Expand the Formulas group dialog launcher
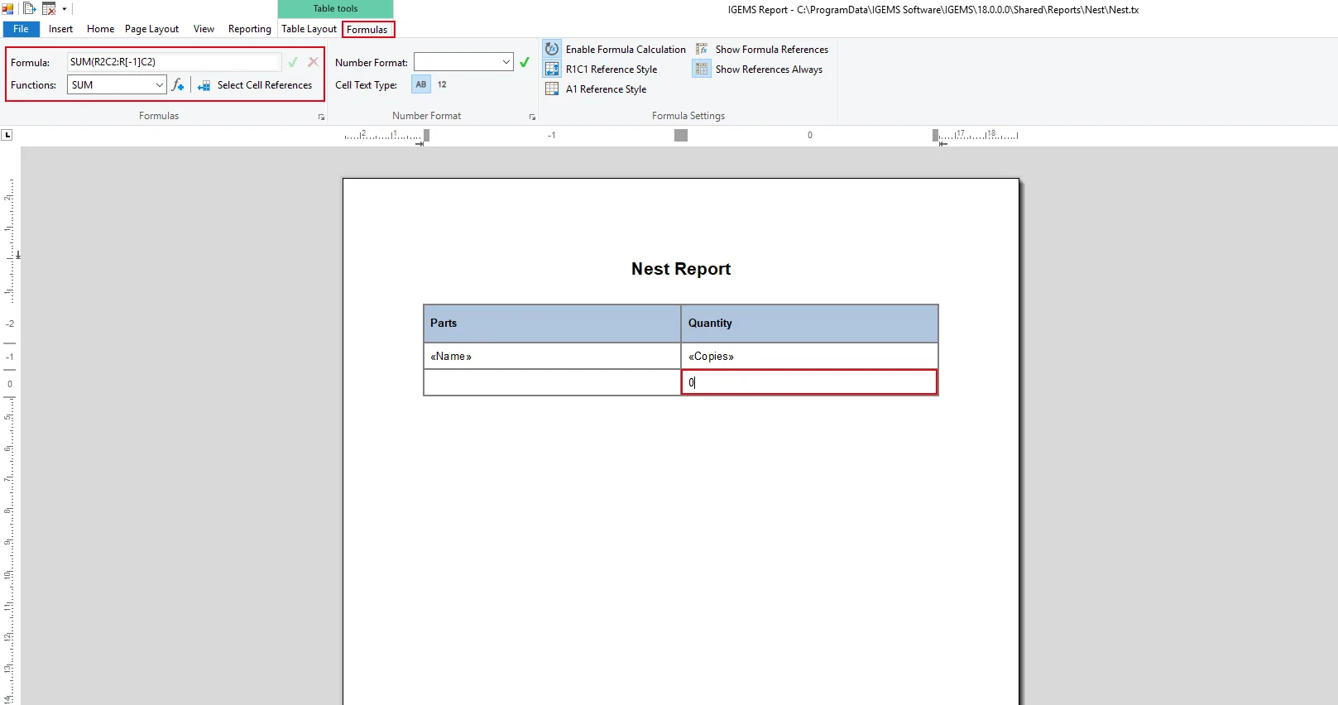 click(x=321, y=117)
